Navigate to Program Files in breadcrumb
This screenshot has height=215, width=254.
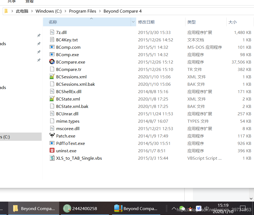82,11
